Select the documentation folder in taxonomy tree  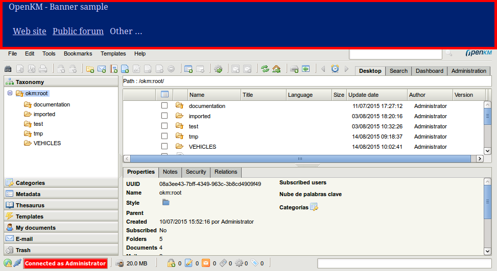click(x=52, y=104)
